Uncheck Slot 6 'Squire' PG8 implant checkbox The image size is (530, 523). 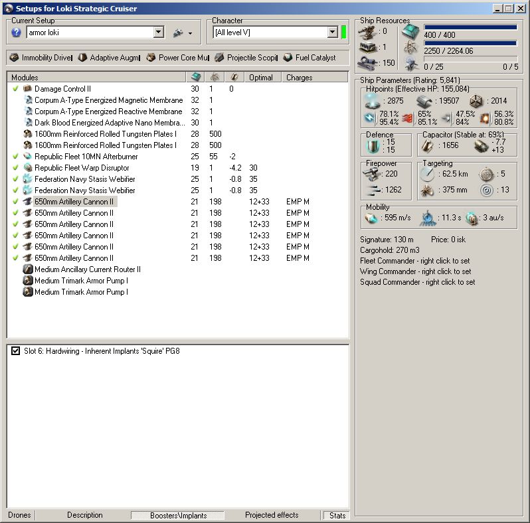[x=15, y=350]
